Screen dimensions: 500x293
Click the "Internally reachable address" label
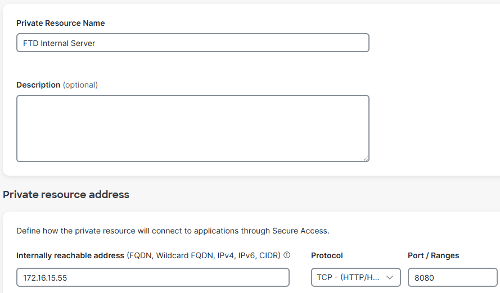[x=70, y=255]
